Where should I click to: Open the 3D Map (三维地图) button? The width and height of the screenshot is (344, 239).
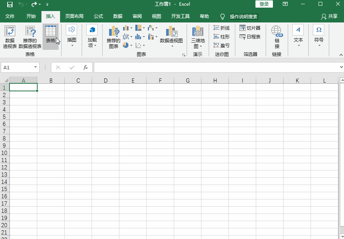(x=198, y=37)
